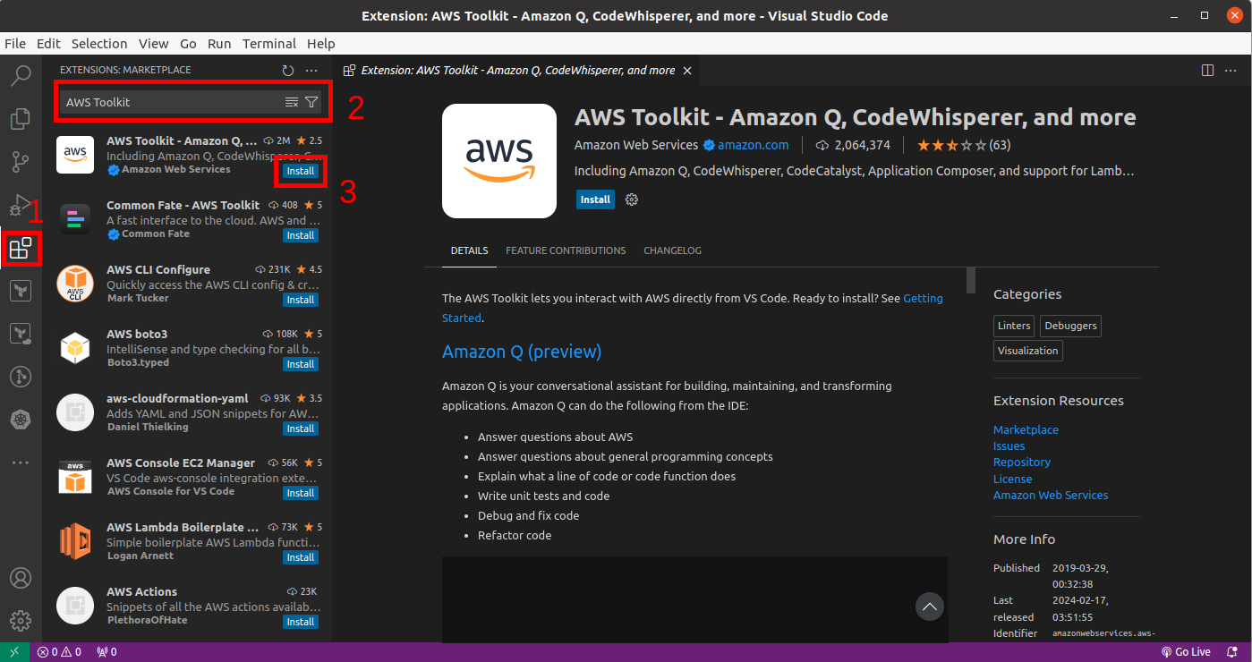Open the Explorer view in activity bar

pyautogui.click(x=21, y=118)
